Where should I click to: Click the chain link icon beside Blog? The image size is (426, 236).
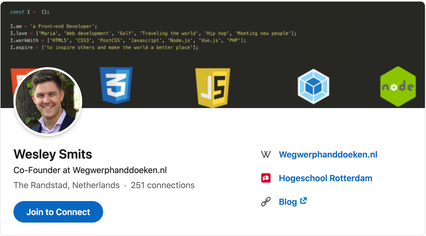tap(266, 202)
